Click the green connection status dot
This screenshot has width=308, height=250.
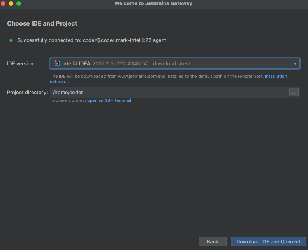tap(11, 40)
